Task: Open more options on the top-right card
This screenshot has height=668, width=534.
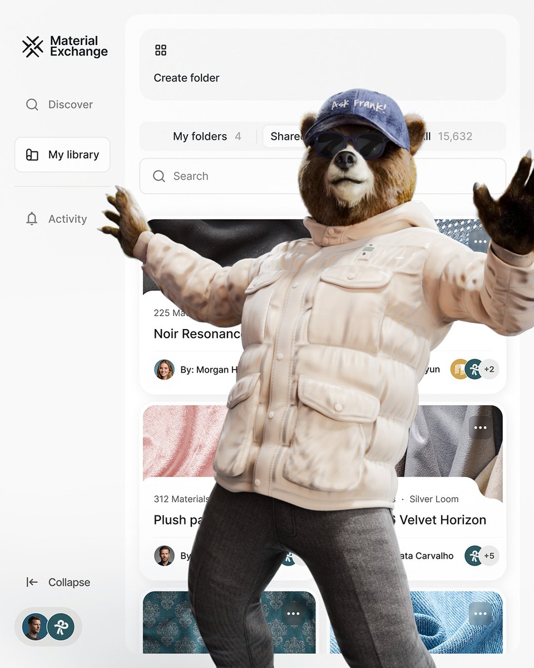Action: click(479, 242)
